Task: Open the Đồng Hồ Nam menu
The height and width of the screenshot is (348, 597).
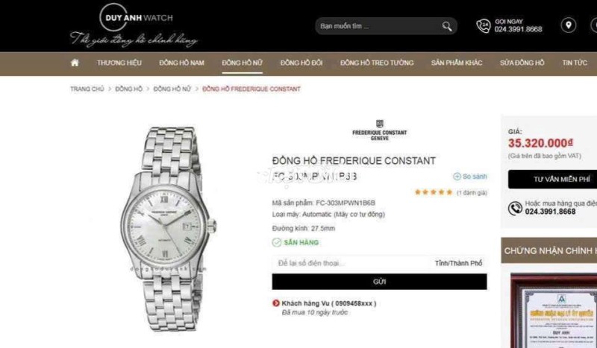Action: click(x=181, y=63)
